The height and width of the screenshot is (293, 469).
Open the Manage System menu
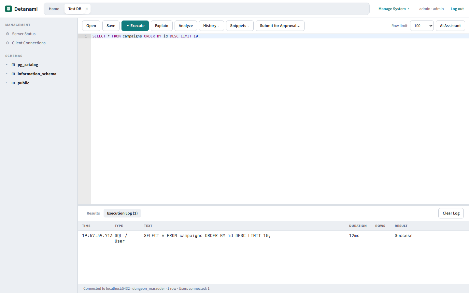click(394, 9)
